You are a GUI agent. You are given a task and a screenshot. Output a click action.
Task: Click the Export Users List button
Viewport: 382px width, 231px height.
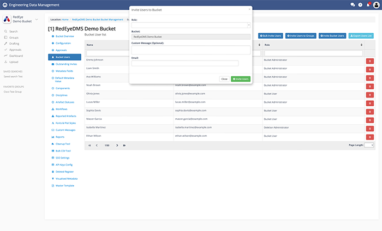(x=361, y=35)
